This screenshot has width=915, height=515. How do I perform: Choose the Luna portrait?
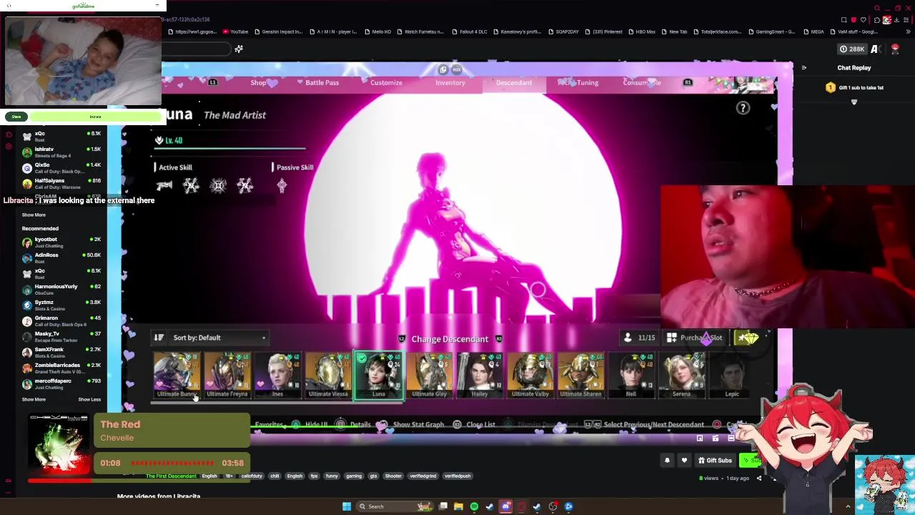click(379, 375)
